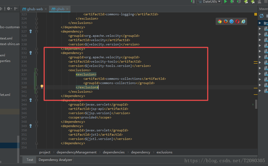Click the editor vertical scrollbar thumb
This screenshot has width=268, height=166.
coord(256,104)
